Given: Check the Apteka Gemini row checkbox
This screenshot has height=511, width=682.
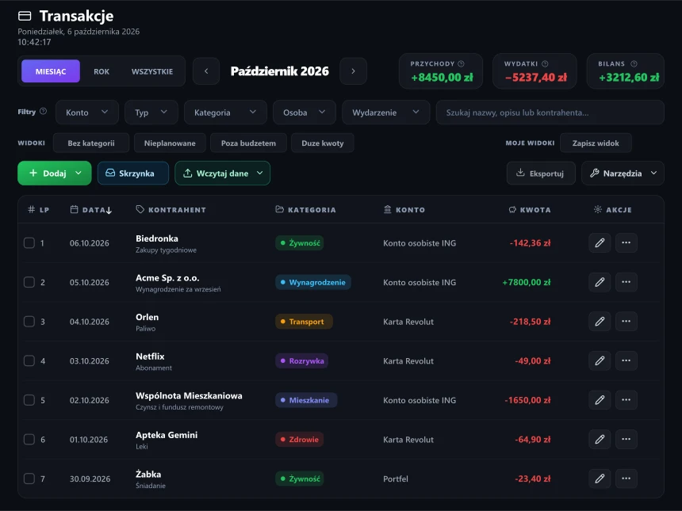Looking at the screenshot, I should (x=29, y=440).
